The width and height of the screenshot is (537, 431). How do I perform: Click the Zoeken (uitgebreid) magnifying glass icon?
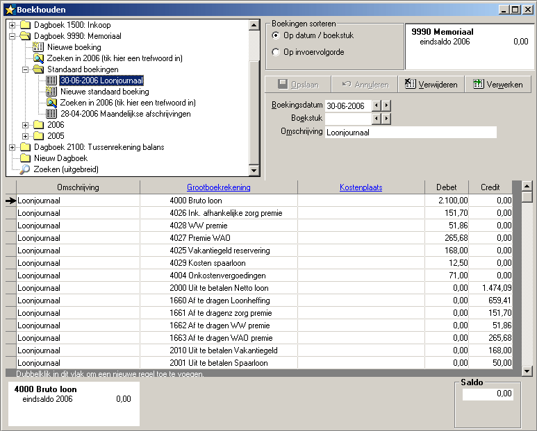click(24, 169)
